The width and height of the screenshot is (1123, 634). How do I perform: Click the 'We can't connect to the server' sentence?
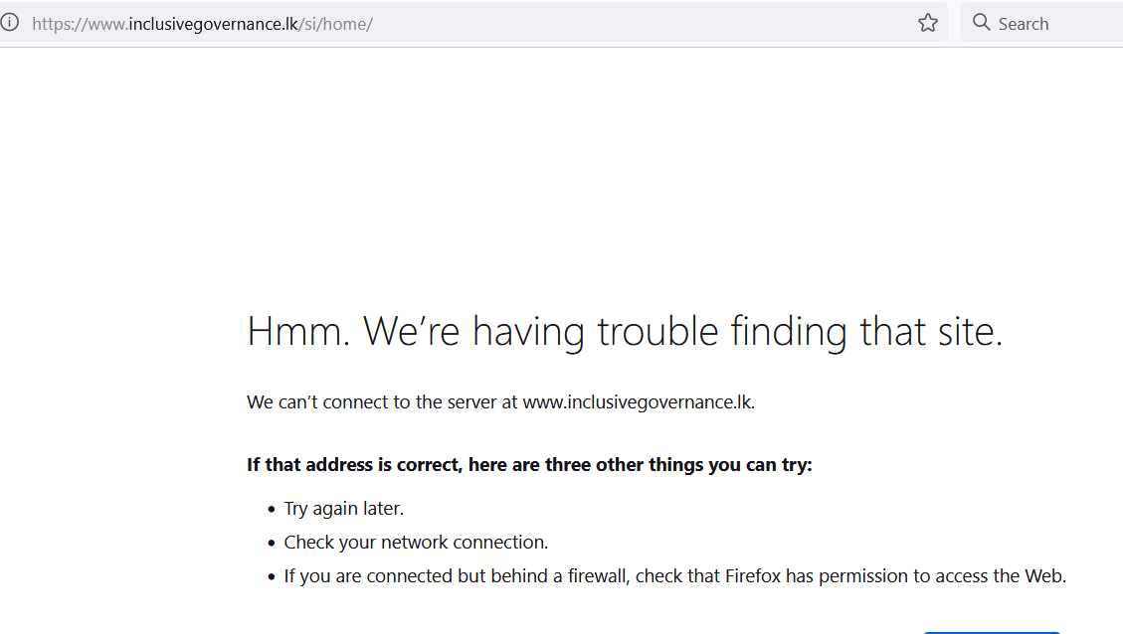coord(500,402)
